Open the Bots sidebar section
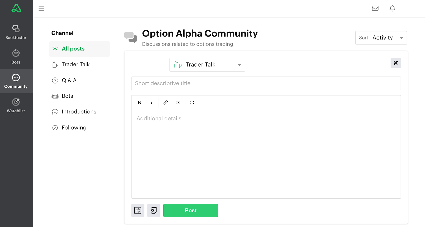The image size is (425, 227). [16, 57]
